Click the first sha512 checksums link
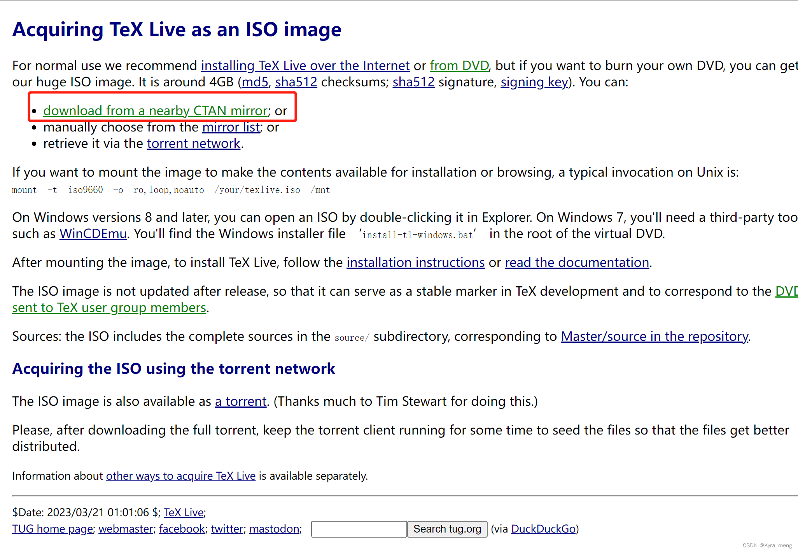The width and height of the screenshot is (798, 552). coord(296,82)
